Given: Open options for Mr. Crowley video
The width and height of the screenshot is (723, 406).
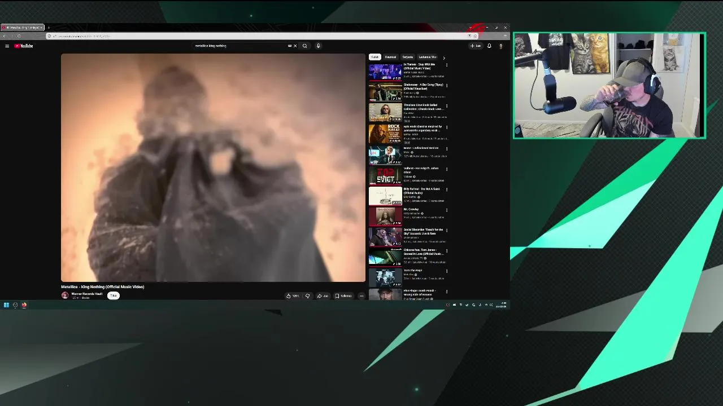Looking at the screenshot, I should point(447,210).
